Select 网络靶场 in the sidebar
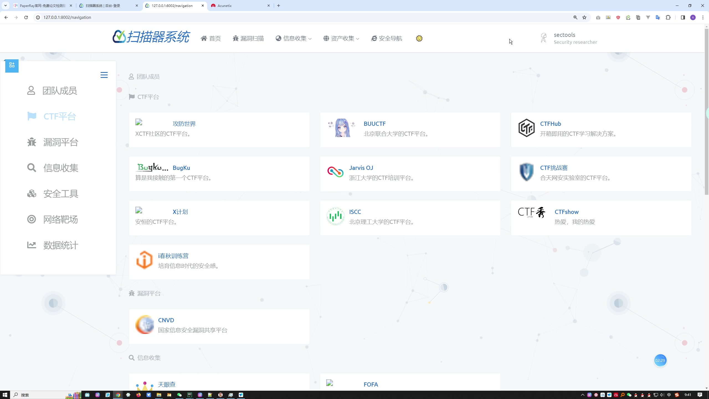The height and width of the screenshot is (399, 709). pyautogui.click(x=53, y=219)
